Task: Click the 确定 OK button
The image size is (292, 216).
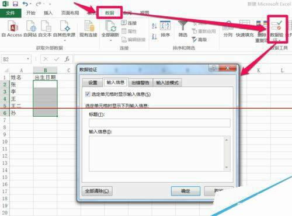Action: click(x=186, y=191)
